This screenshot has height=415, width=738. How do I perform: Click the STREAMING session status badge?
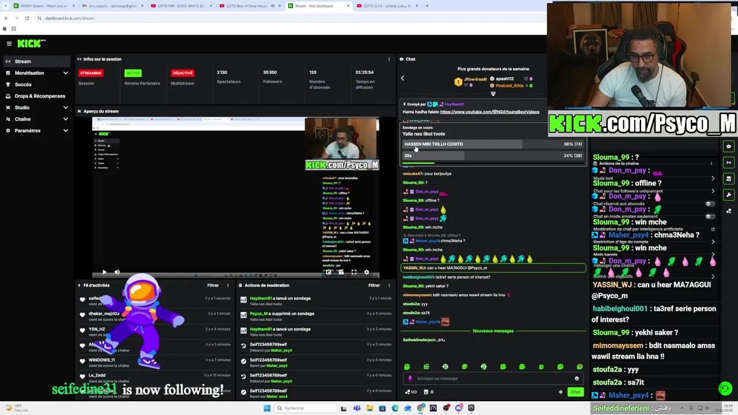point(91,73)
